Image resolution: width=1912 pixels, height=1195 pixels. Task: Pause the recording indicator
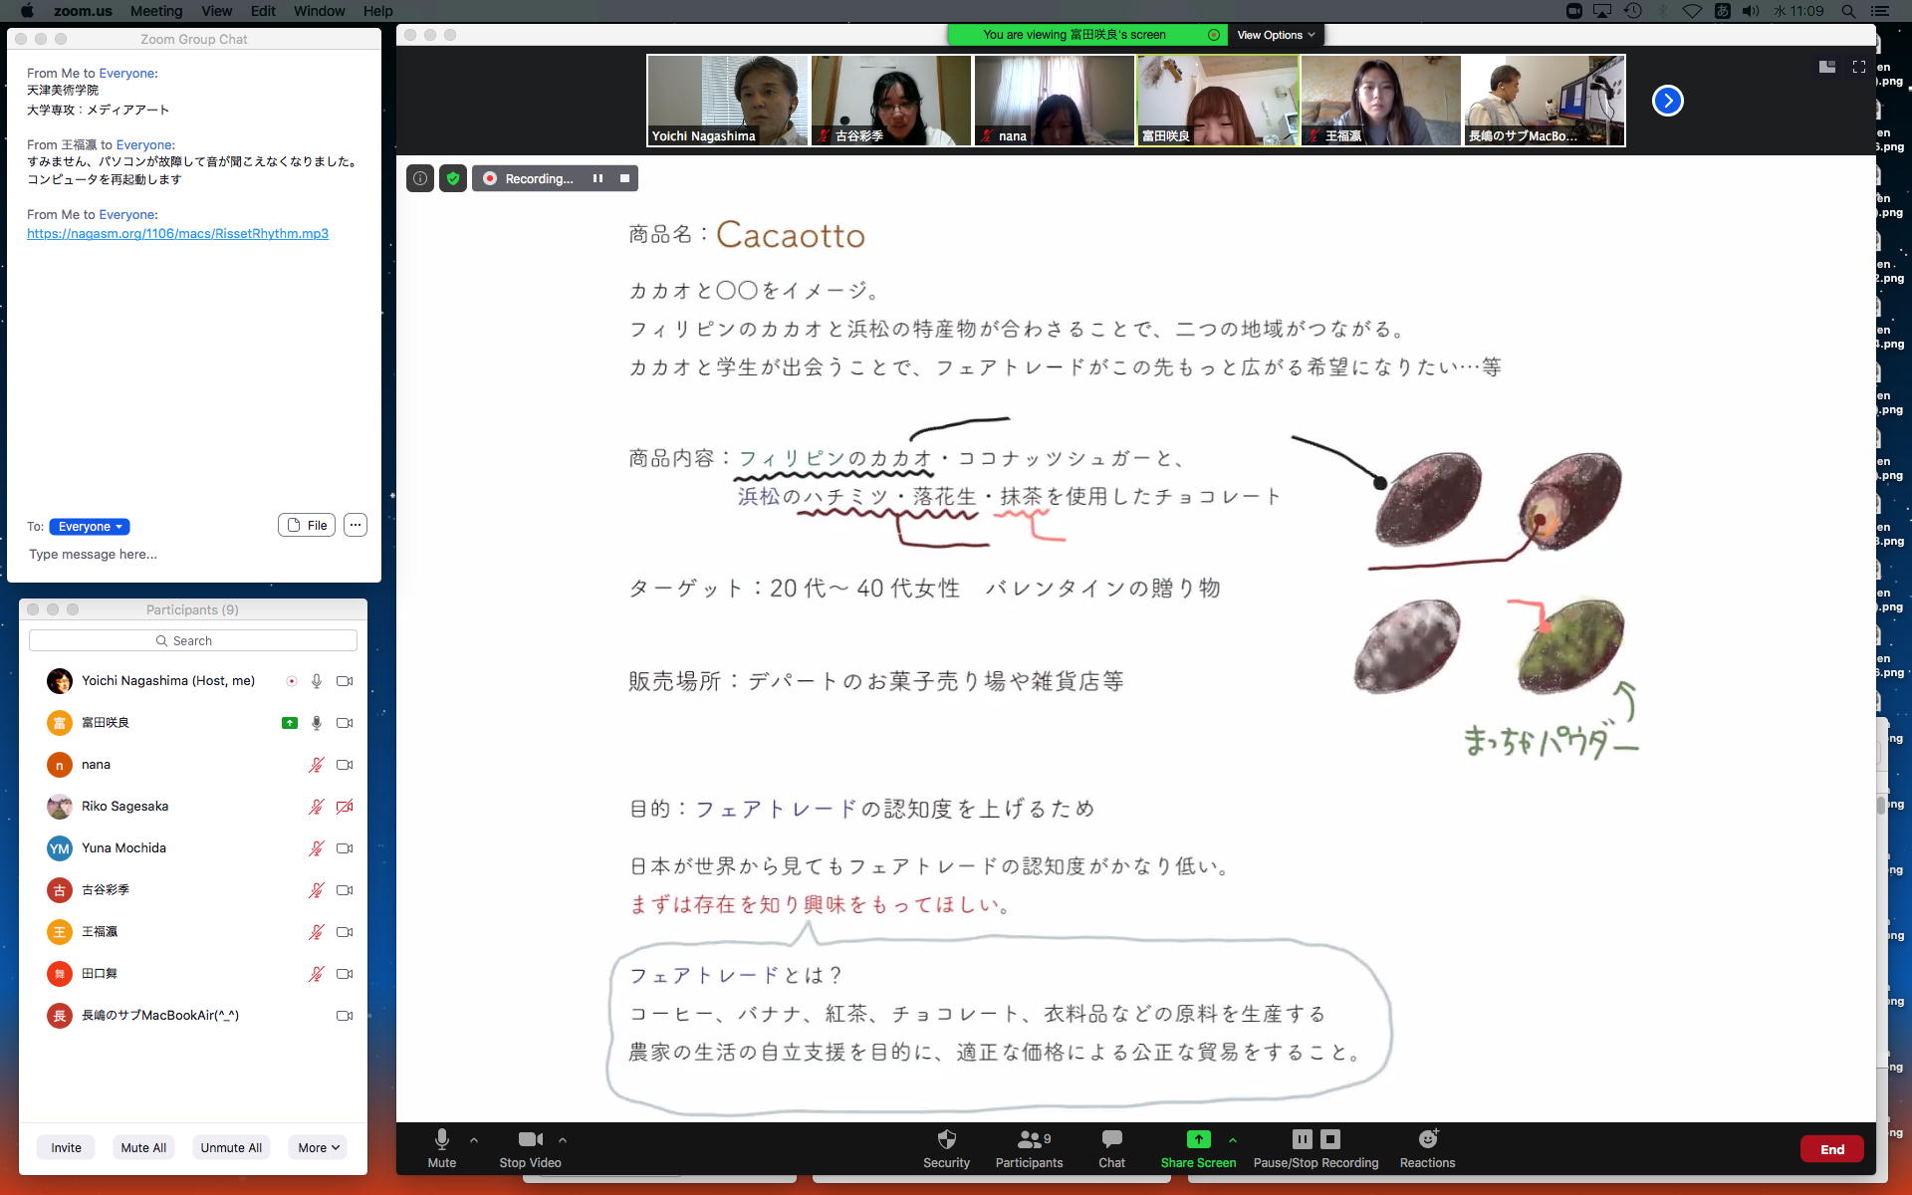[597, 178]
